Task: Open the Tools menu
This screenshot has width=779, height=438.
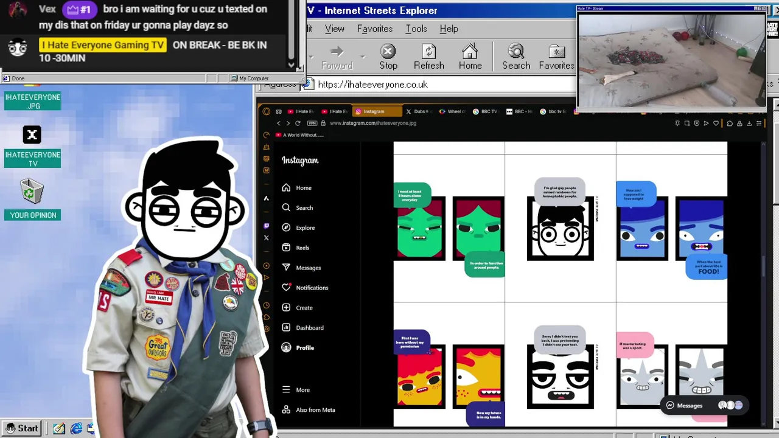Action: coord(416,29)
